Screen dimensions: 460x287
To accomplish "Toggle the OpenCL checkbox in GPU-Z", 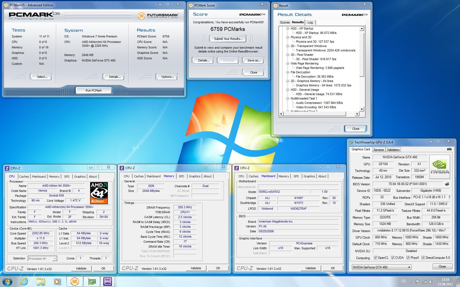I will click(376, 258).
